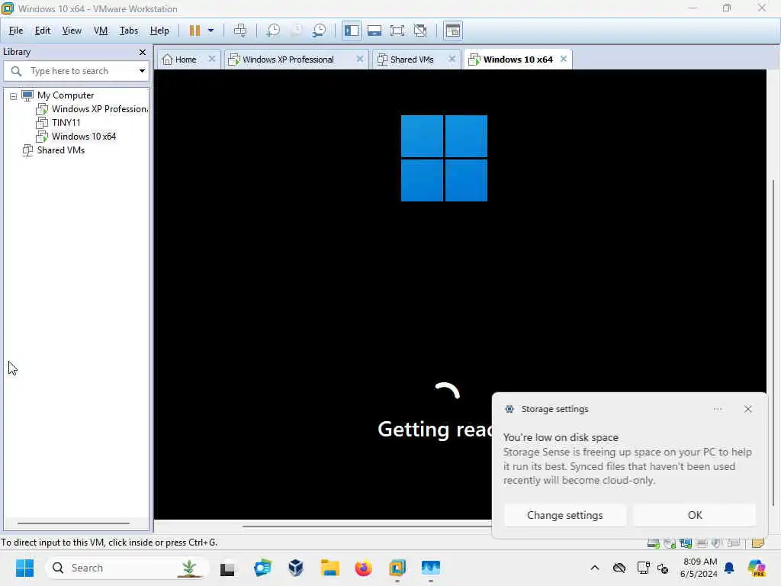
Task: Click the Library panel horizontal scrollbar
Action: [x=74, y=523]
